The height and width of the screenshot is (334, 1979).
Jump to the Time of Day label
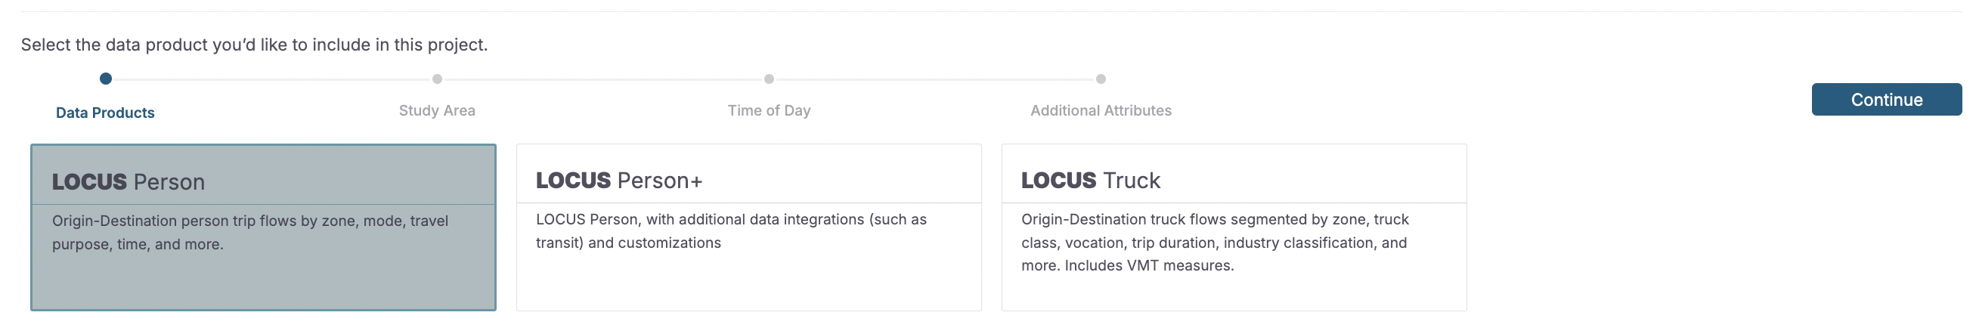[769, 110]
